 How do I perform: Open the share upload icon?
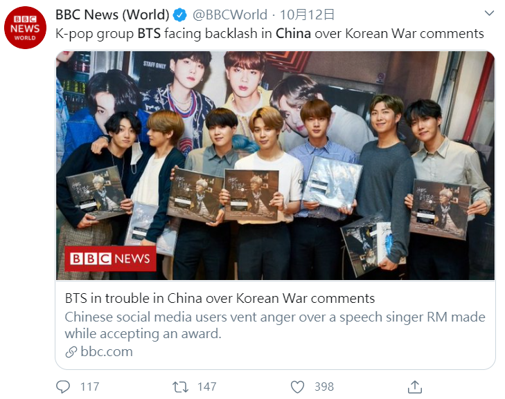tap(414, 387)
